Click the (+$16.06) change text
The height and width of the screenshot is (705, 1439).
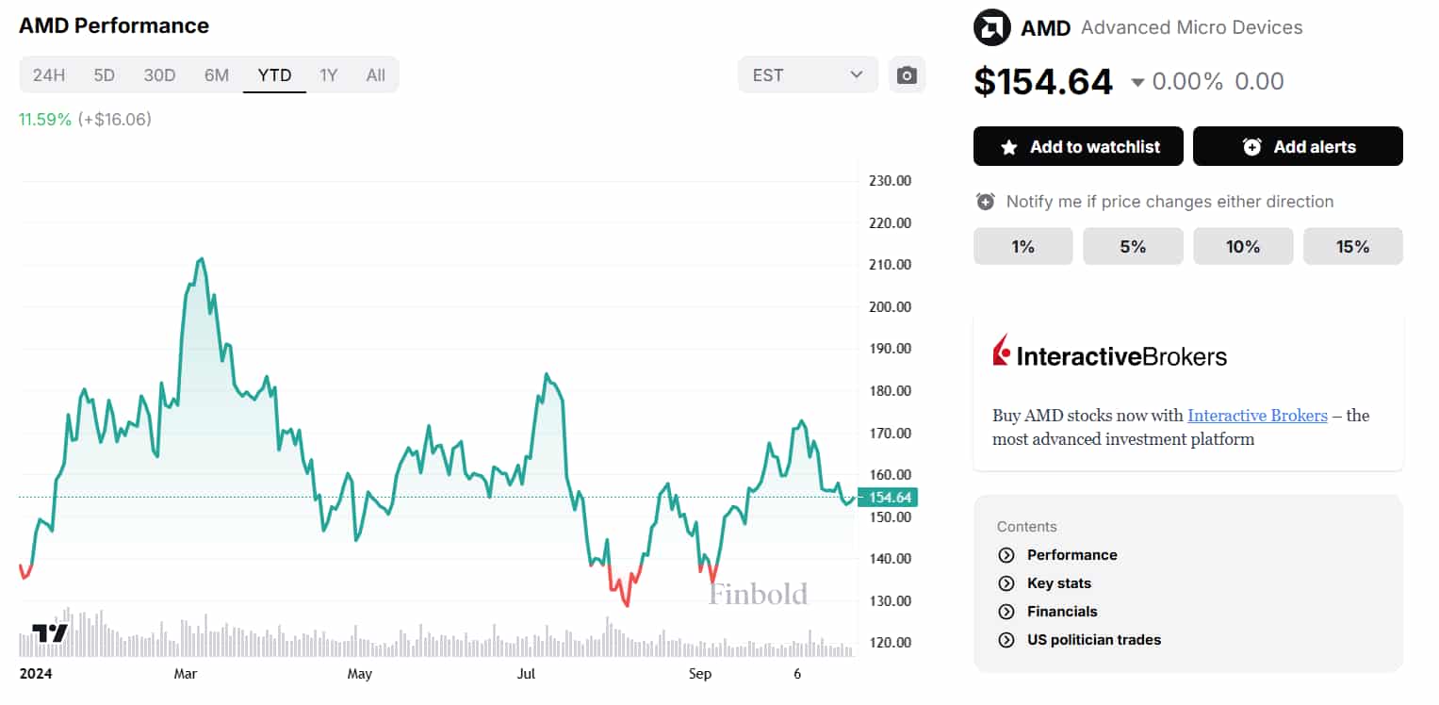click(115, 120)
